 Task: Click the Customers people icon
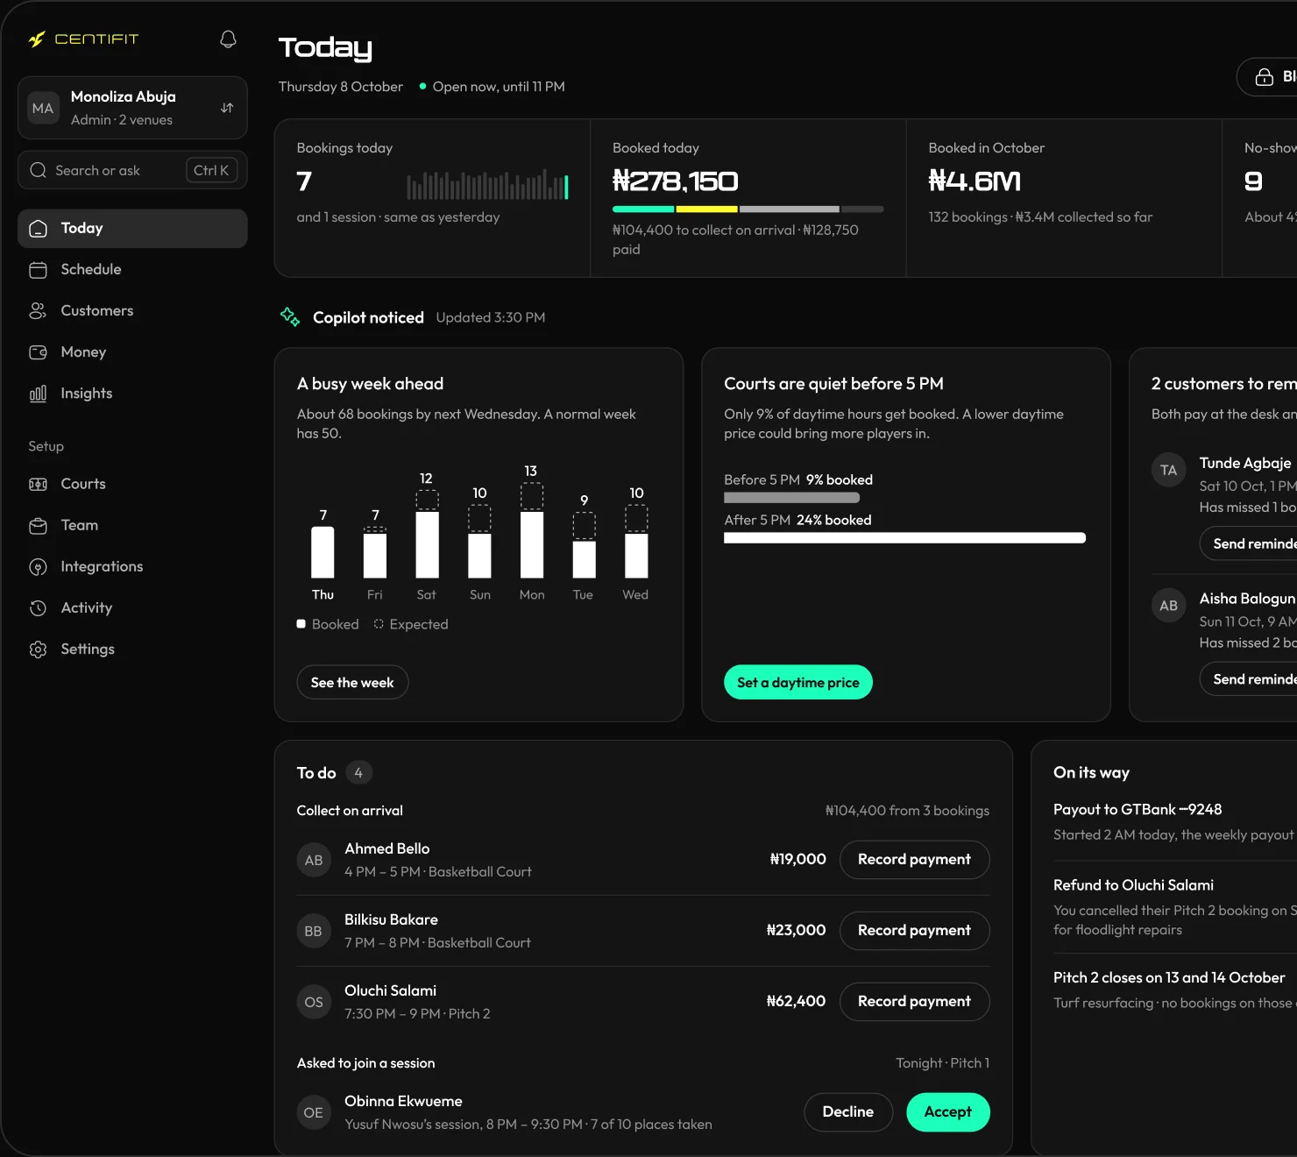(38, 310)
